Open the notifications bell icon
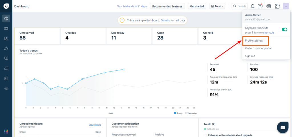The image size is (292, 137). (253, 6)
